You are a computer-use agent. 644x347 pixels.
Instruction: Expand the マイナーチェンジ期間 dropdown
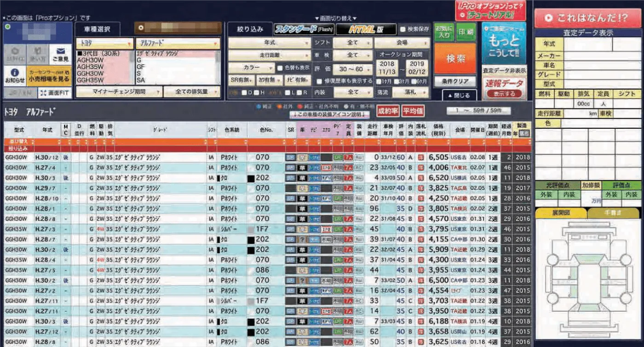pos(119,92)
